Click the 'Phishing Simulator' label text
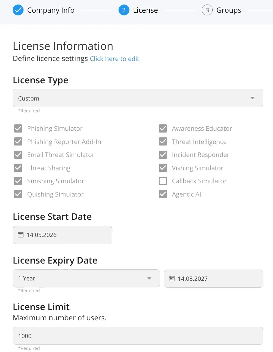The width and height of the screenshot is (273, 352). click(x=55, y=129)
